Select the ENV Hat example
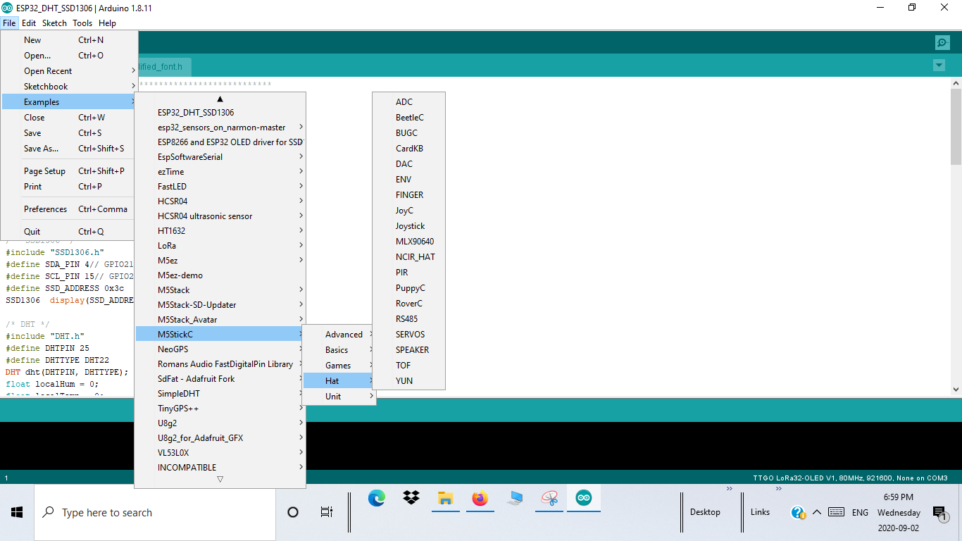 pyautogui.click(x=408, y=180)
